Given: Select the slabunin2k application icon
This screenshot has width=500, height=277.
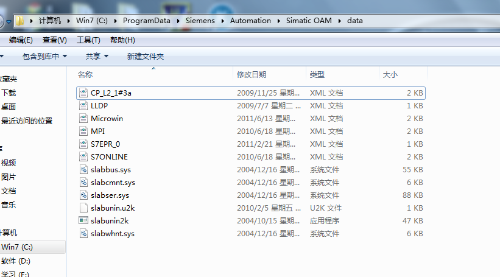Looking at the screenshot, I should (83, 220).
